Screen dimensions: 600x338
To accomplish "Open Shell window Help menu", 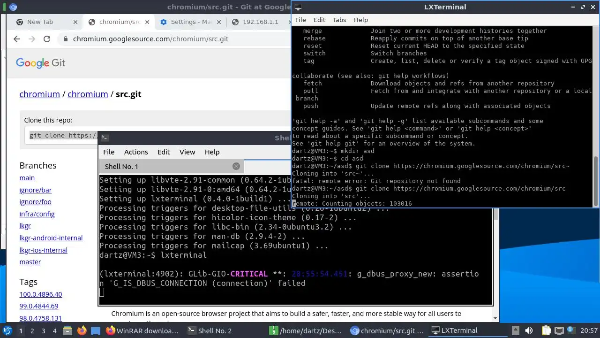I will coord(212,152).
